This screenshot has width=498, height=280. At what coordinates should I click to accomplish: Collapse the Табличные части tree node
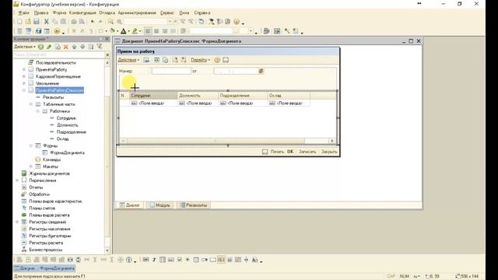click(31, 104)
